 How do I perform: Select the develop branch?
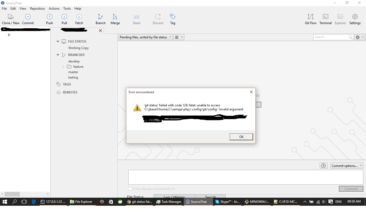coord(74,61)
